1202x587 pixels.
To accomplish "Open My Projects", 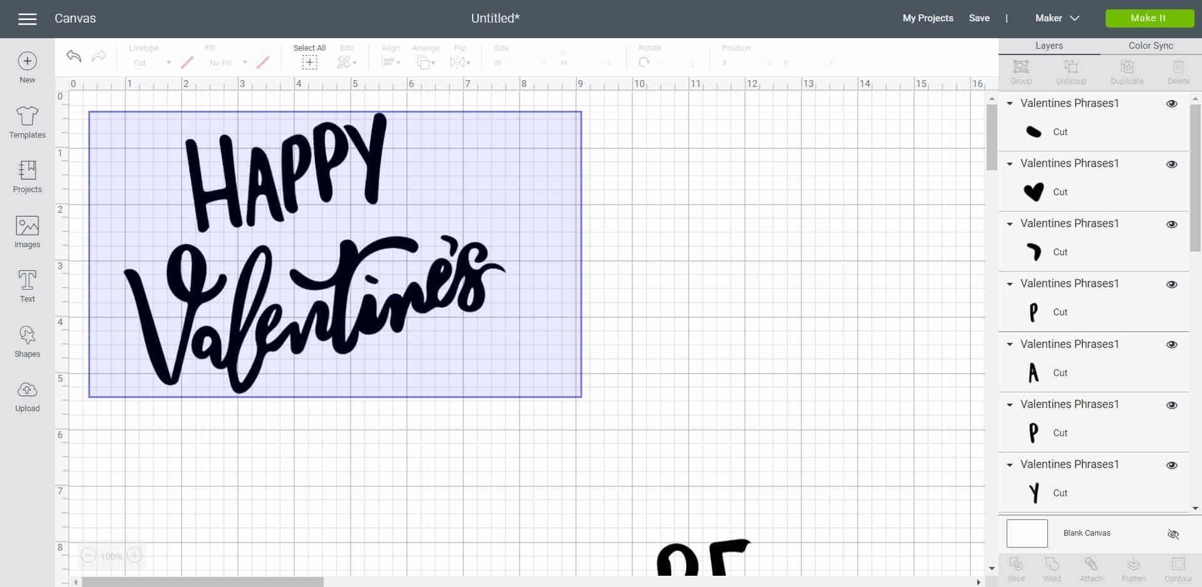I will click(928, 18).
